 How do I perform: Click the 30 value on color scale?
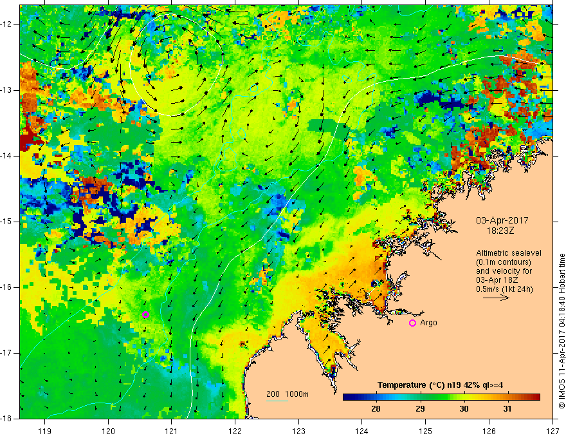coord(464,409)
